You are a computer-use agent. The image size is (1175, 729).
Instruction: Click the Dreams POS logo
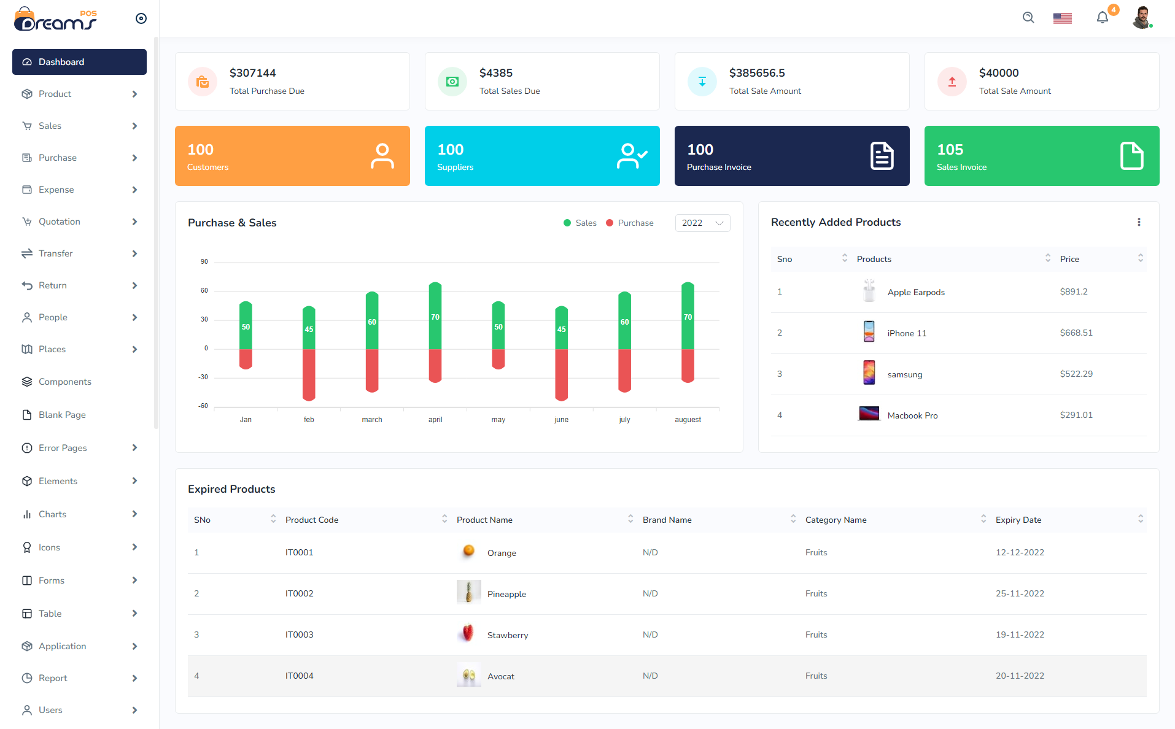[55, 18]
